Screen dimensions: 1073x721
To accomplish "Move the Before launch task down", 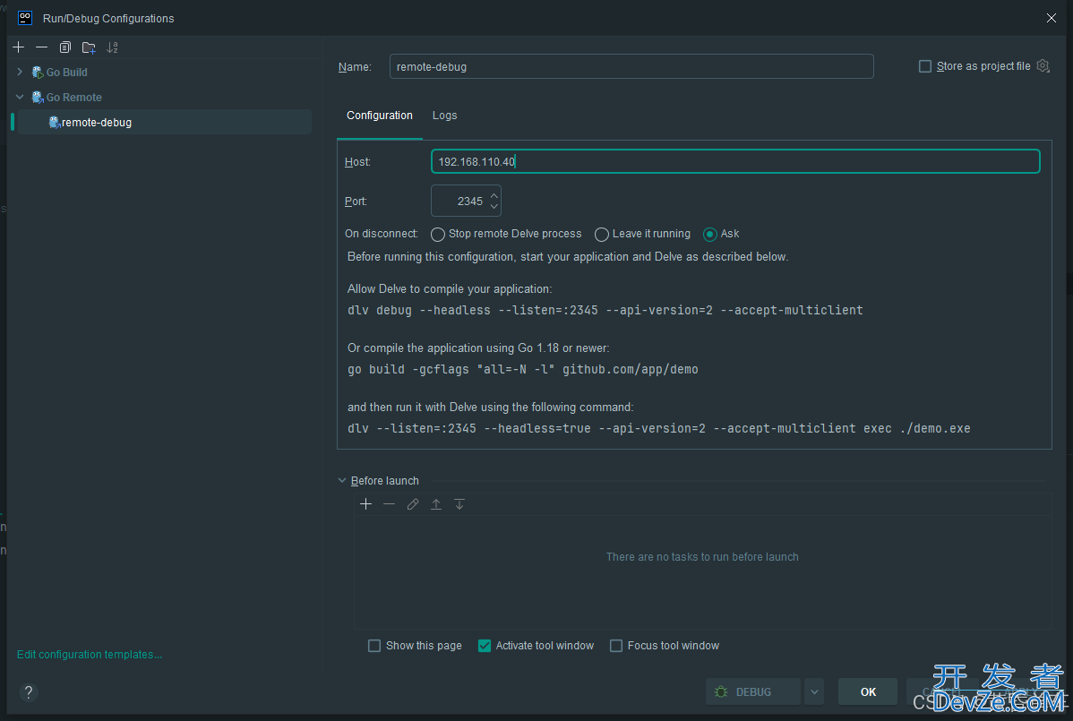I will tap(459, 504).
